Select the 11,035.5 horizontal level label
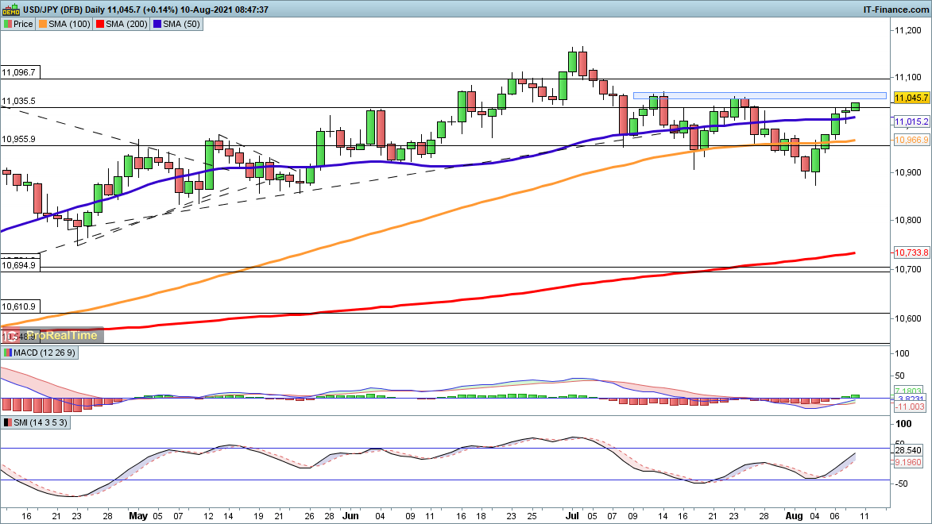Image resolution: width=932 pixels, height=524 pixels. (19, 101)
